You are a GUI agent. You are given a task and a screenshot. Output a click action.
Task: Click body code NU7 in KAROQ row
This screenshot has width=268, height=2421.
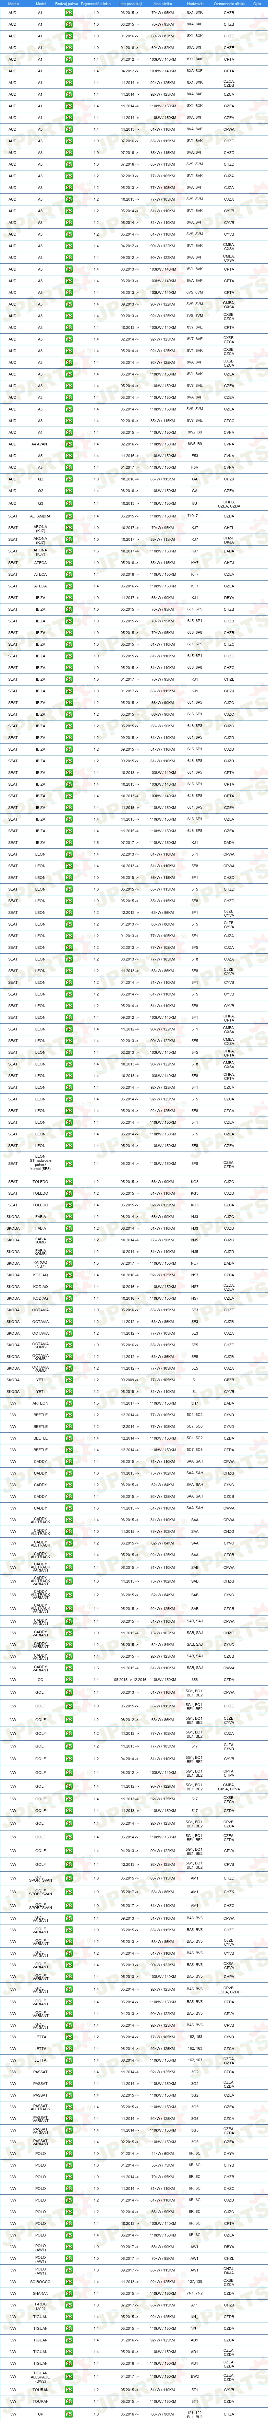pos(195,1263)
